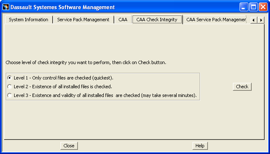
Task: Close window using red X button
Action: point(263,7)
